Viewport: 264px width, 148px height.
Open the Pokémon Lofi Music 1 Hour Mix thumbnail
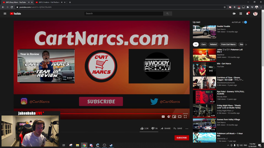[205, 138]
